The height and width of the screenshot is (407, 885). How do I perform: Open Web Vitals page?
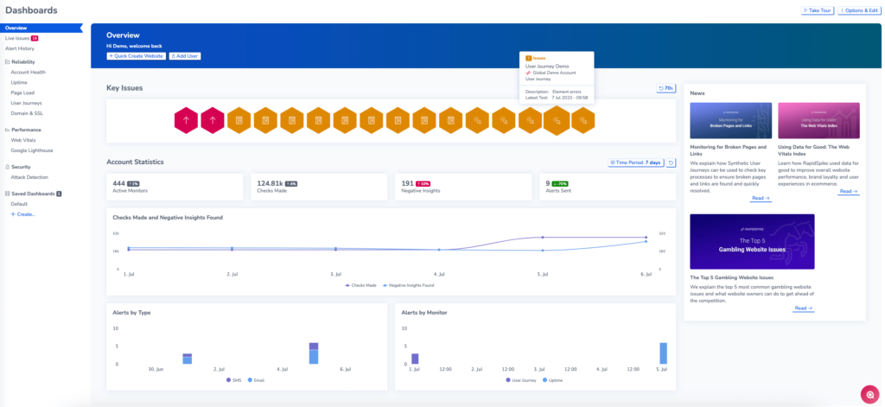click(x=22, y=140)
